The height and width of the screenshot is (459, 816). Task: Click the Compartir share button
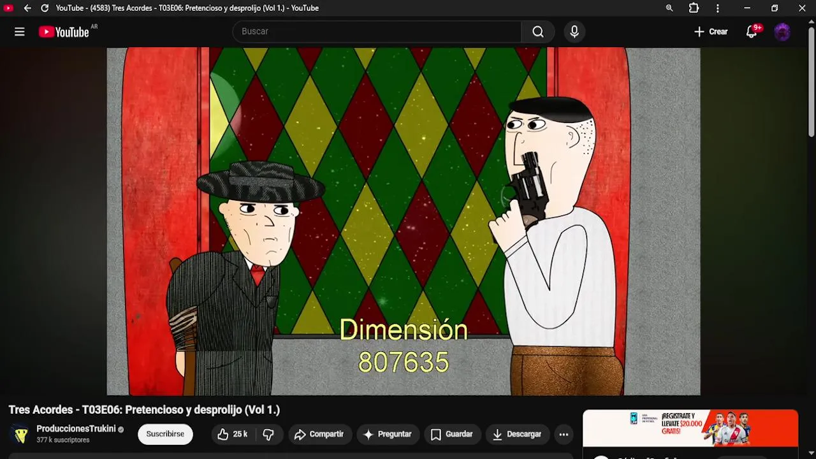point(319,434)
